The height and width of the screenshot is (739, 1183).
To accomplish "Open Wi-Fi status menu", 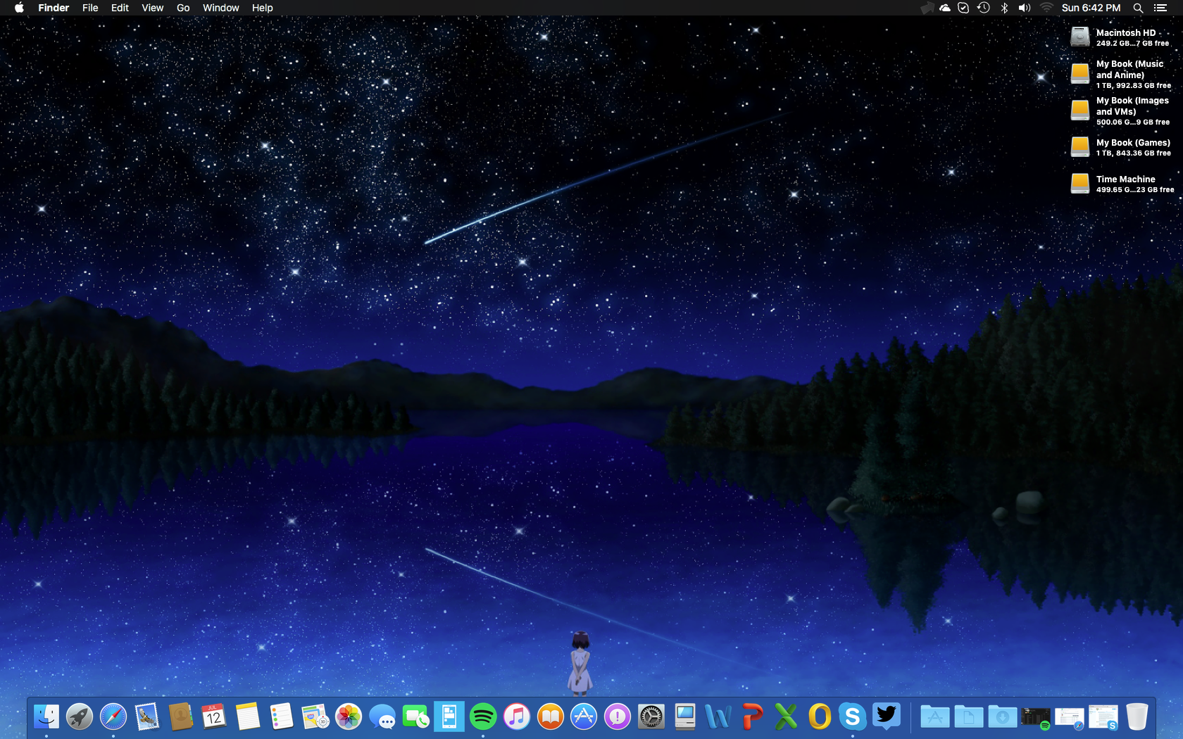I will coord(1046,8).
